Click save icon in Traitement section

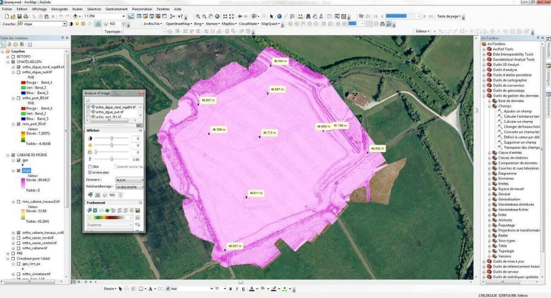click(x=138, y=210)
